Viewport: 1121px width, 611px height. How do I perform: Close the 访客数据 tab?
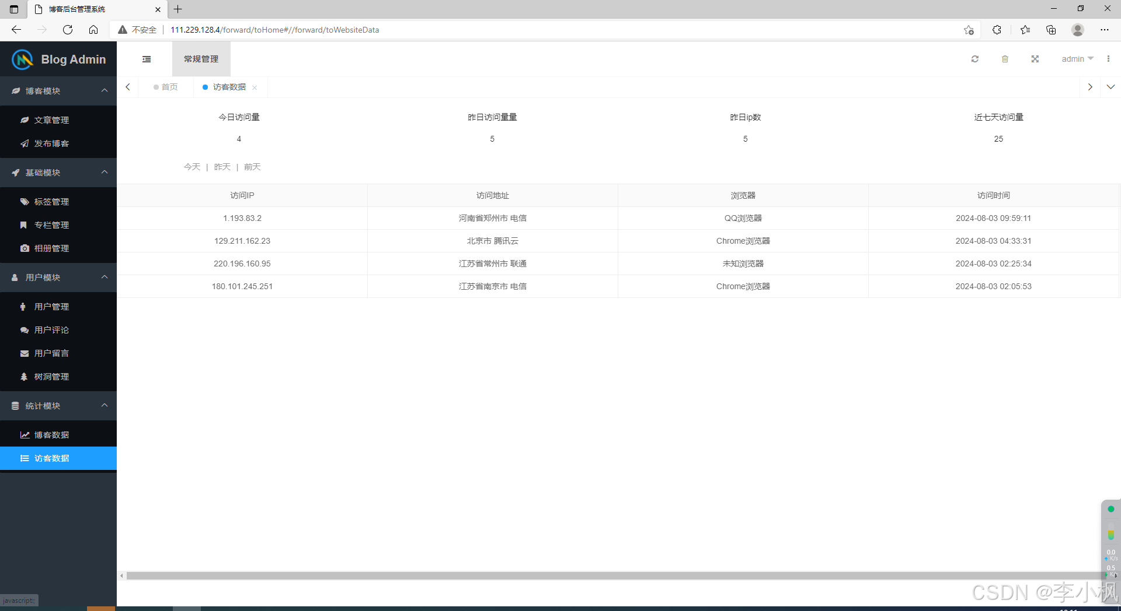(x=255, y=87)
